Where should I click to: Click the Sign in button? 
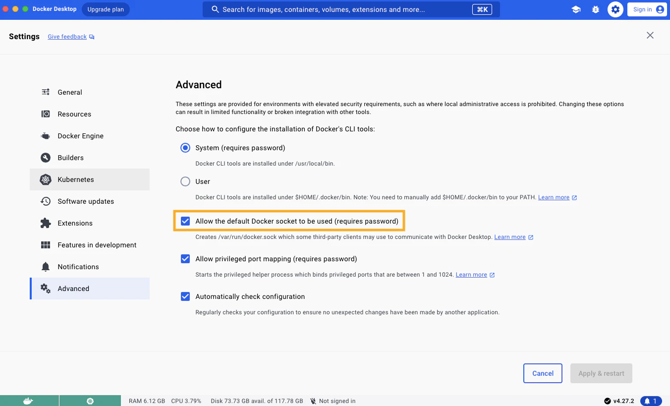647,9
